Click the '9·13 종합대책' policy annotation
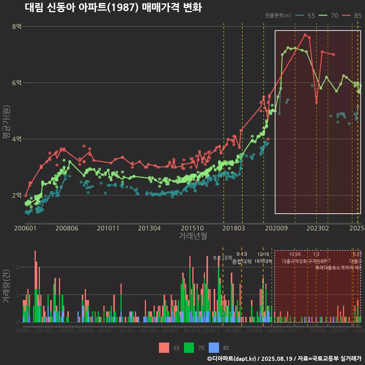This screenshot has width=365, height=365. 242,258
